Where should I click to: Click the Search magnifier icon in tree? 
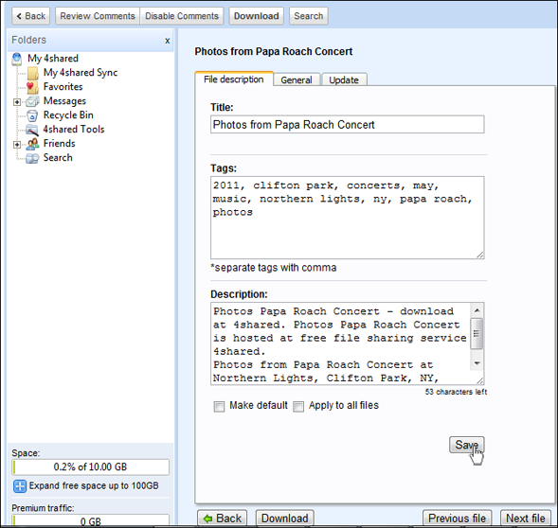click(32, 158)
